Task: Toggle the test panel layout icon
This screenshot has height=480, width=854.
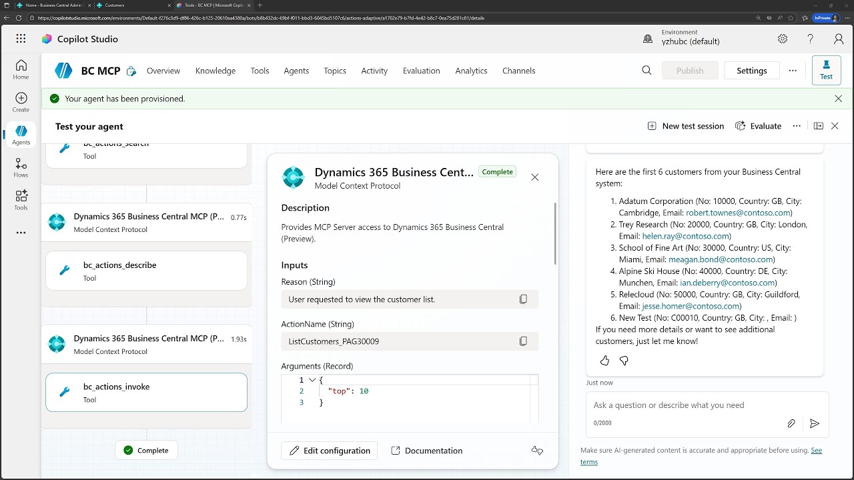Action: click(819, 126)
